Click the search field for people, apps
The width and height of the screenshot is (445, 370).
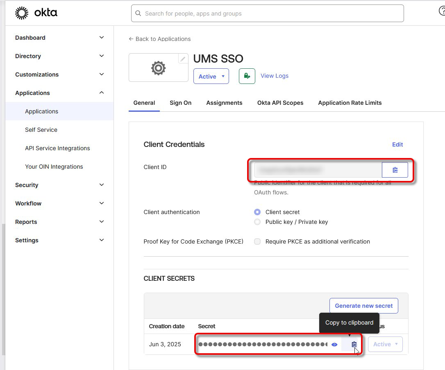pyautogui.click(x=267, y=14)
